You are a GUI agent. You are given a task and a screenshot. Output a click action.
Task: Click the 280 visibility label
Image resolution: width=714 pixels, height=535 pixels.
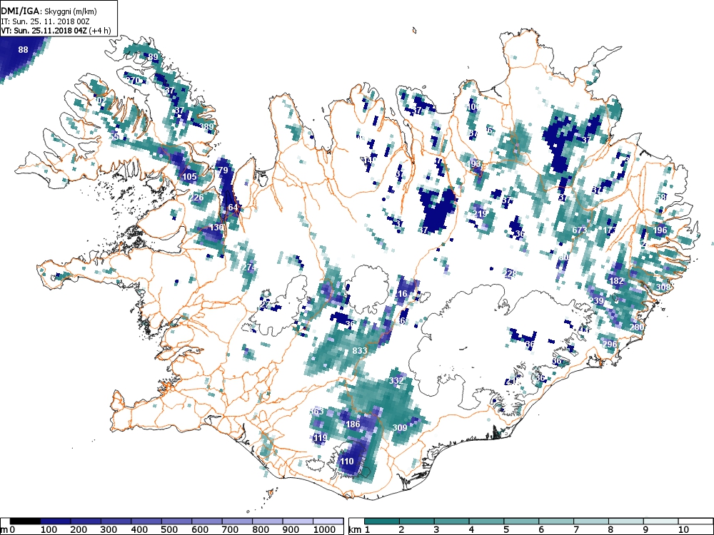(637, 327)
